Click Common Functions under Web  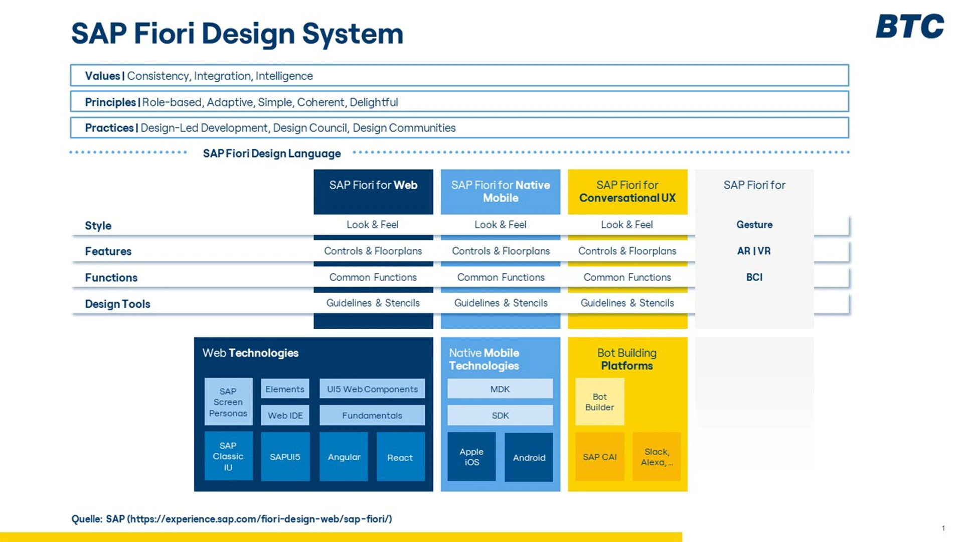pyautogui.click(x=373, y=277)
